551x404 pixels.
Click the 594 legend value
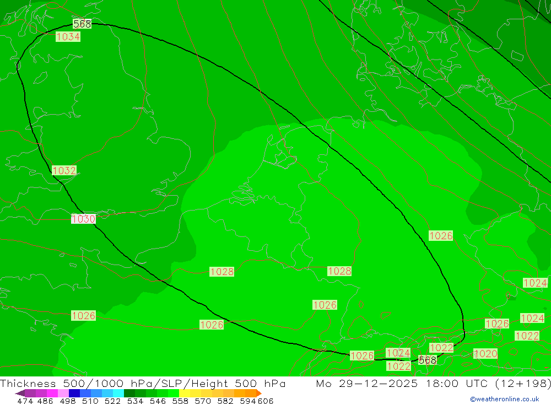pos(248,401)
